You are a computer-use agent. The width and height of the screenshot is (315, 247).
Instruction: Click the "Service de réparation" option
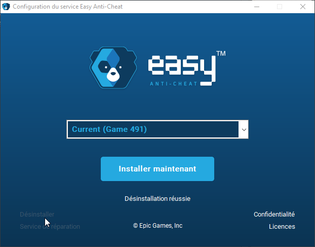tap(50, 227)
